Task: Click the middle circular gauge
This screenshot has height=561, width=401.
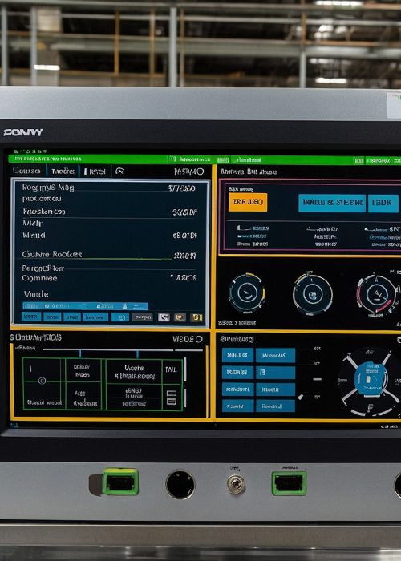Action: point(313,294)
